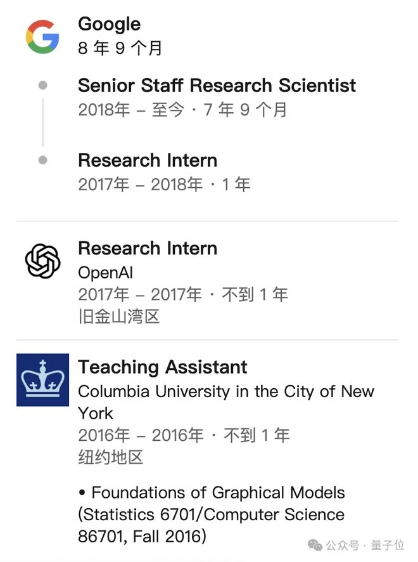Click the Google company logo
The height and width of the screenshot is (562, 418).
click(42, 36)
